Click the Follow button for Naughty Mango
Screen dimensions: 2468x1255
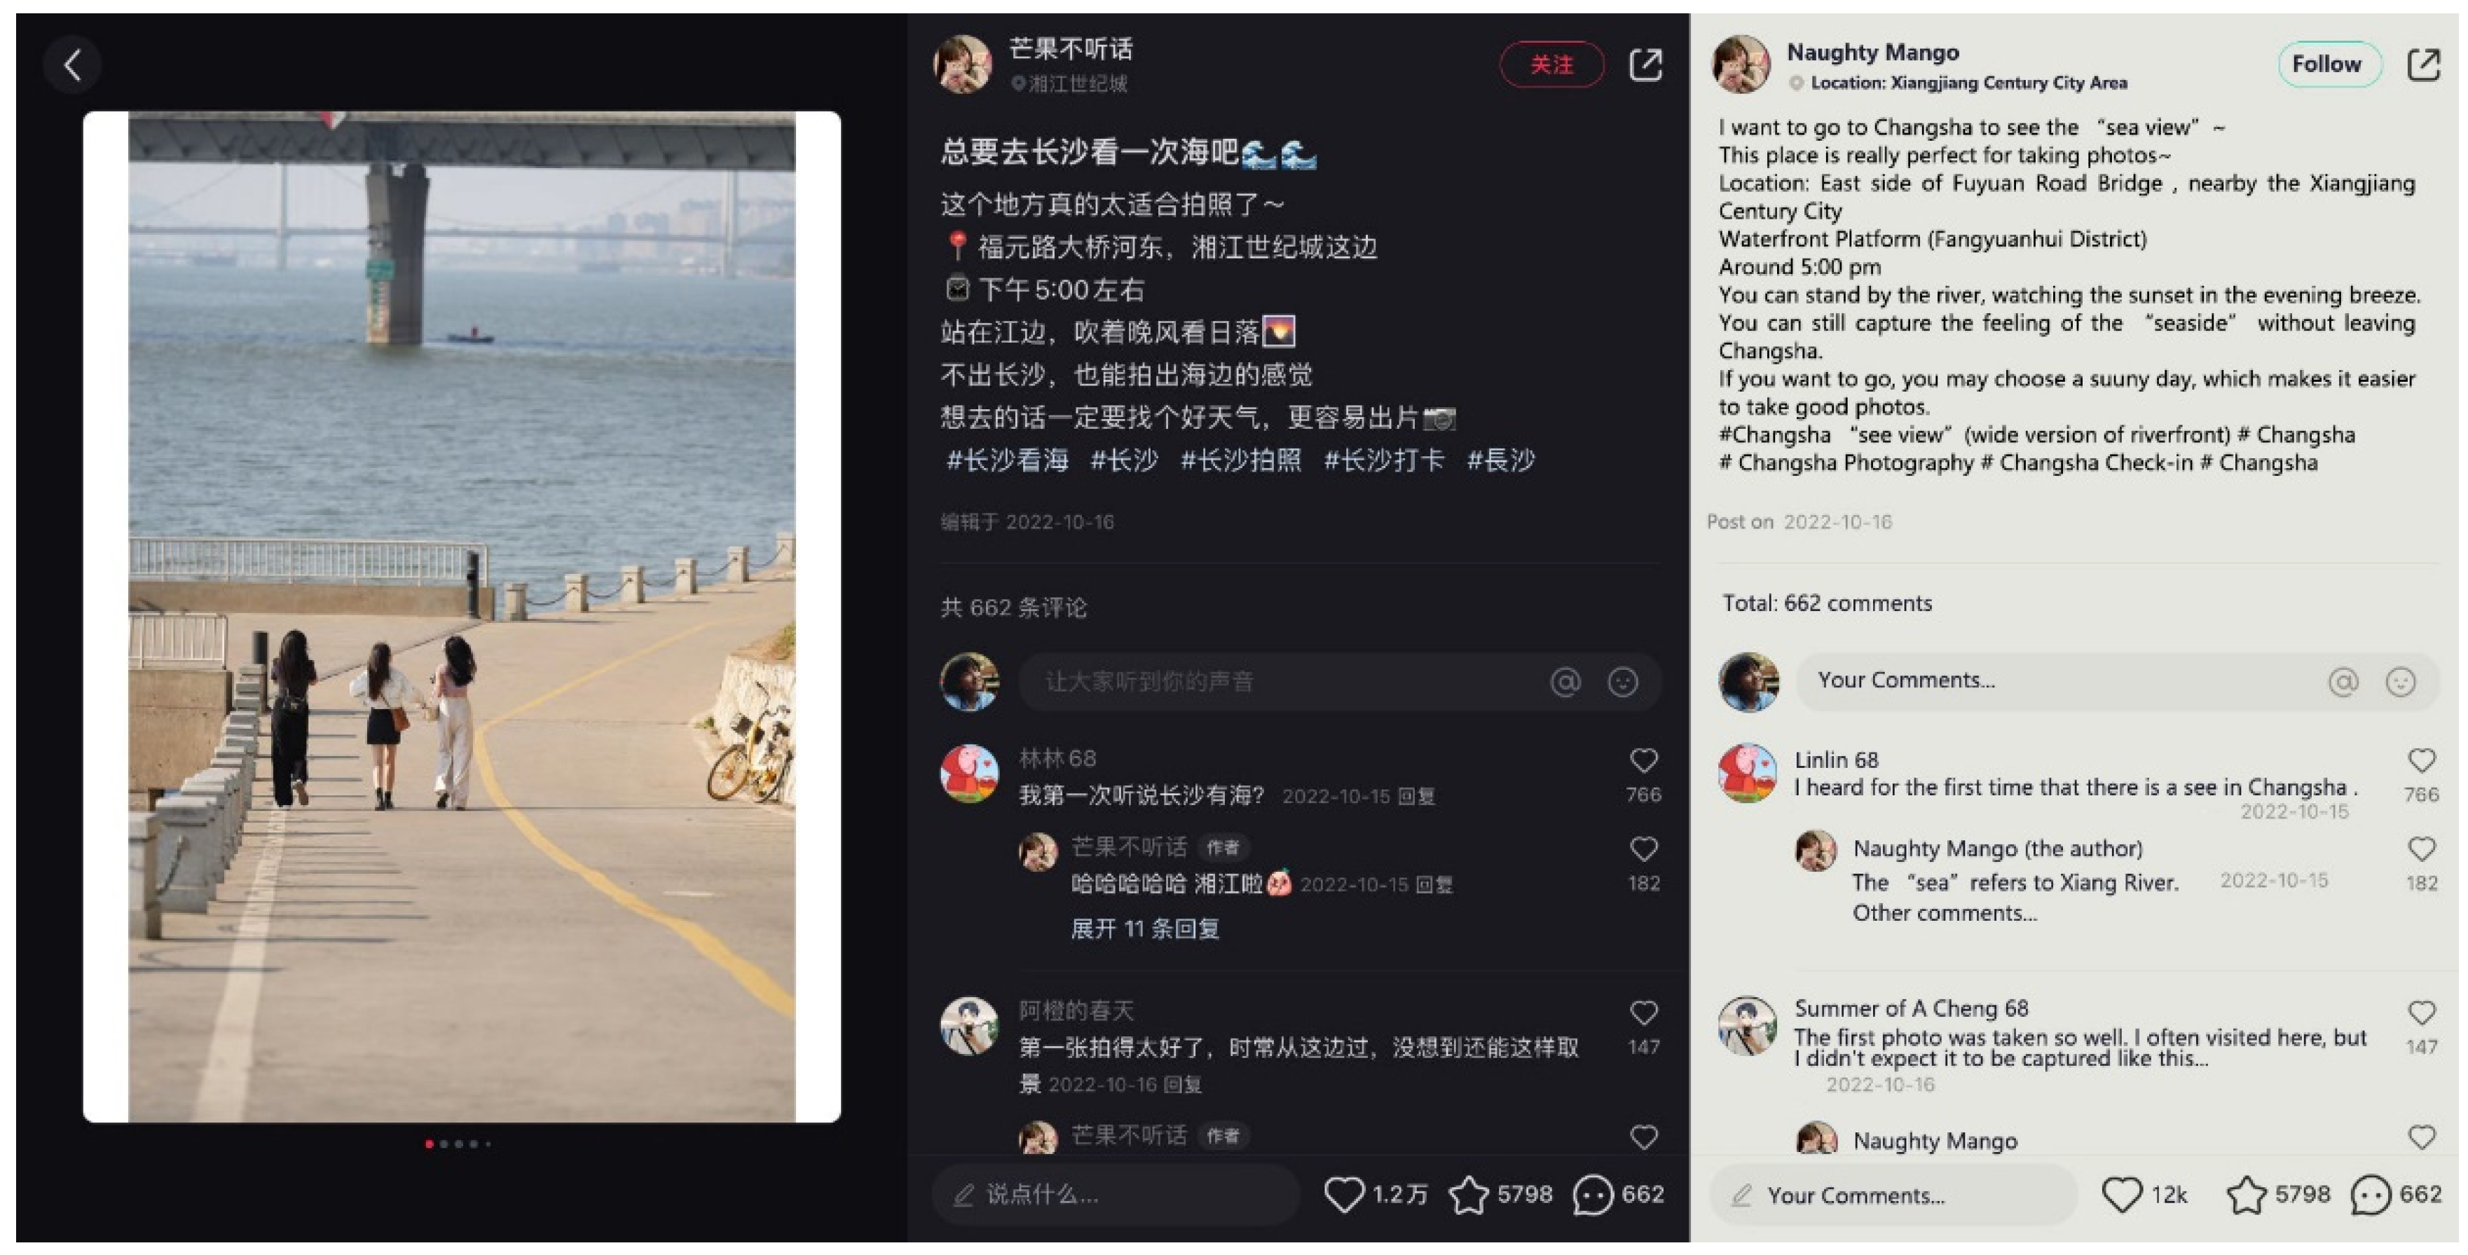pos(2328,64)
